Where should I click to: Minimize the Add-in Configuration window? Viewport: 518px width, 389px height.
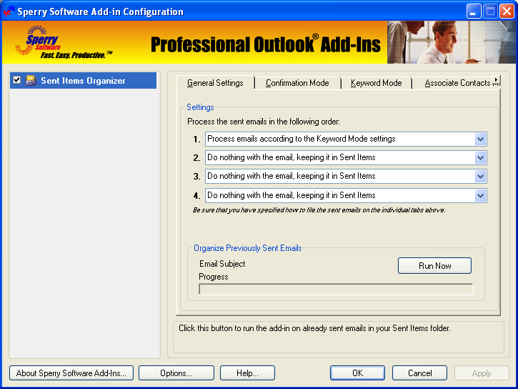click(474, 11)
